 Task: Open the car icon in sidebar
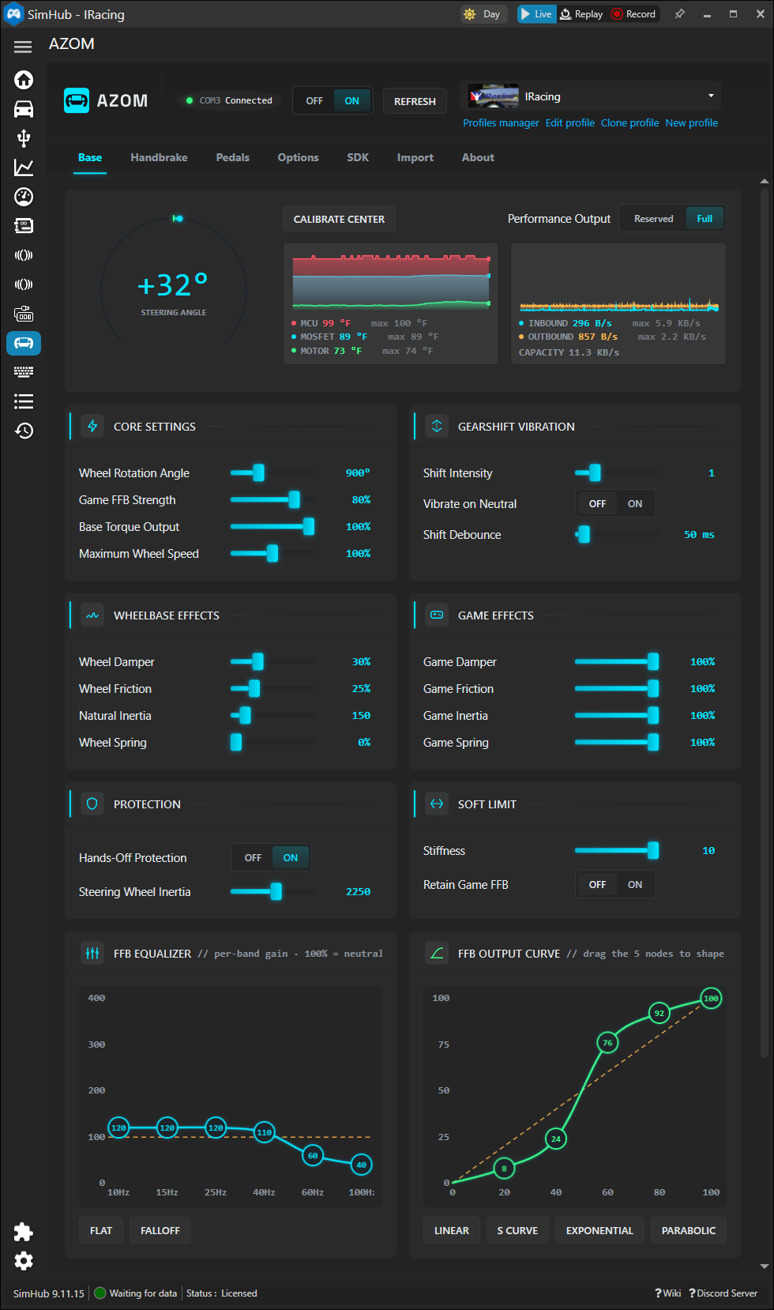[24, 109]
